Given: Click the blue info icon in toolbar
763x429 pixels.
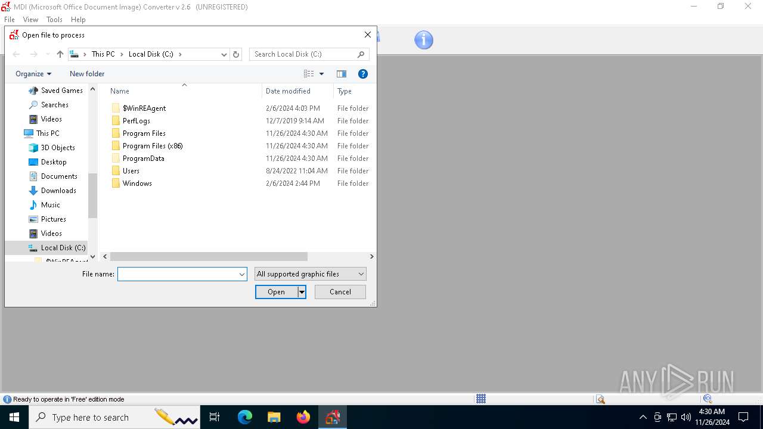Looking at the screenshot, I should pyautogui.click(x=424, y=40).
